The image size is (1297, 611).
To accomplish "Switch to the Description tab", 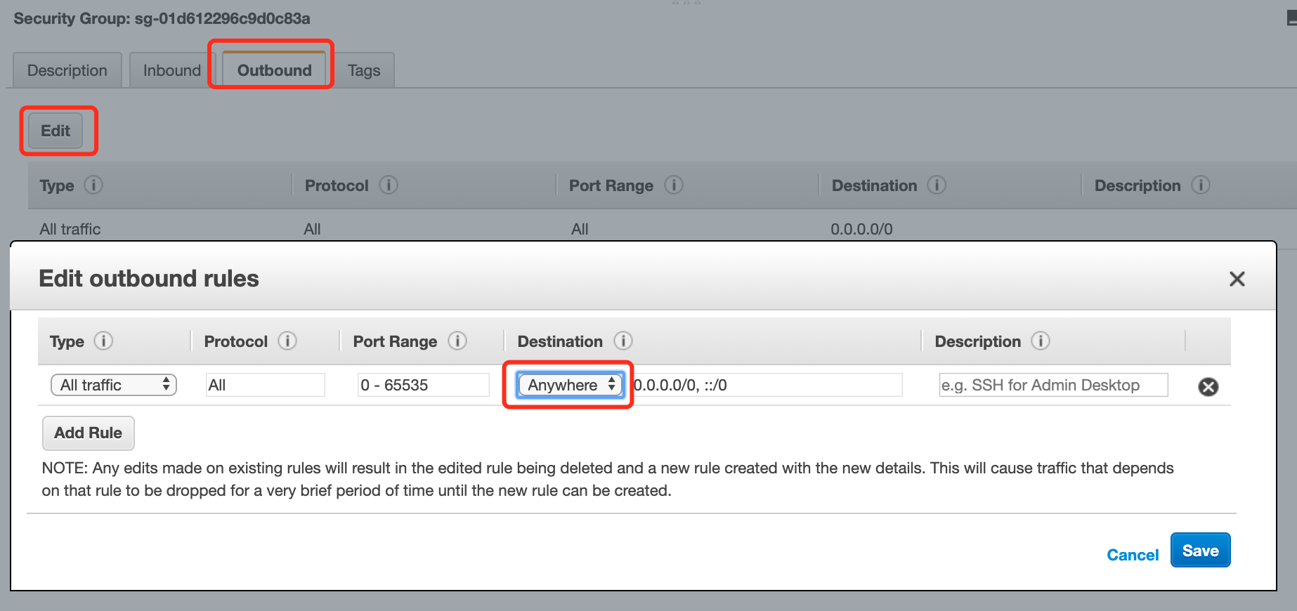I will (67, 70).
